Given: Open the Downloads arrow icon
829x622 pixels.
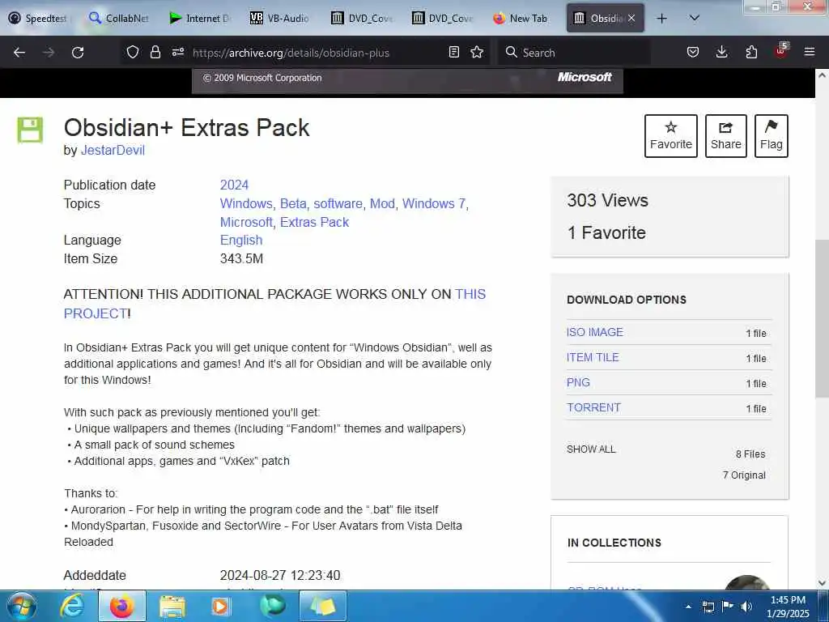Looking at the screenshot, I should (721, 52).
